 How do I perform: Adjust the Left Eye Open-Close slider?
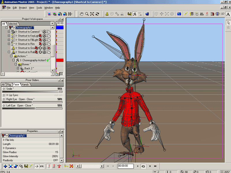32,109
